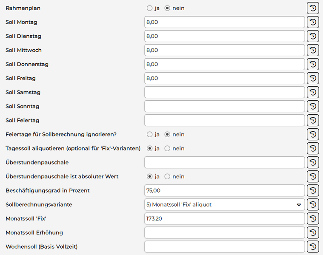Click history icon beside Soll Mittwoch
Image resolution: width=323 pixels, height=255 pixels.
pos(313,50)
